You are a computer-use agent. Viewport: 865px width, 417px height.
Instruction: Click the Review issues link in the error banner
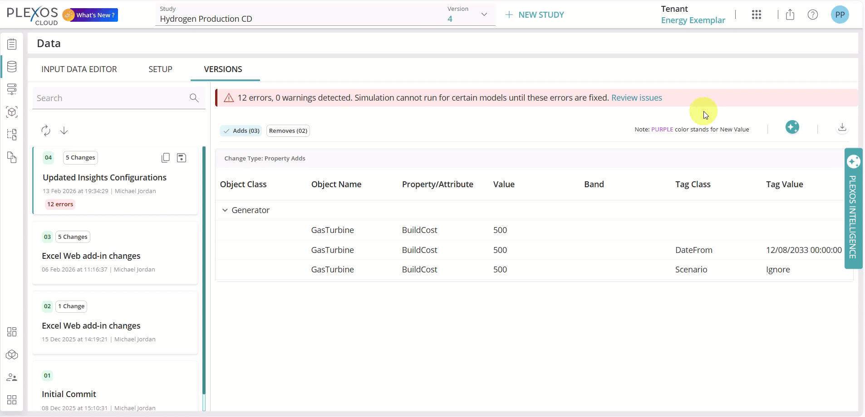tap(637, 97)
